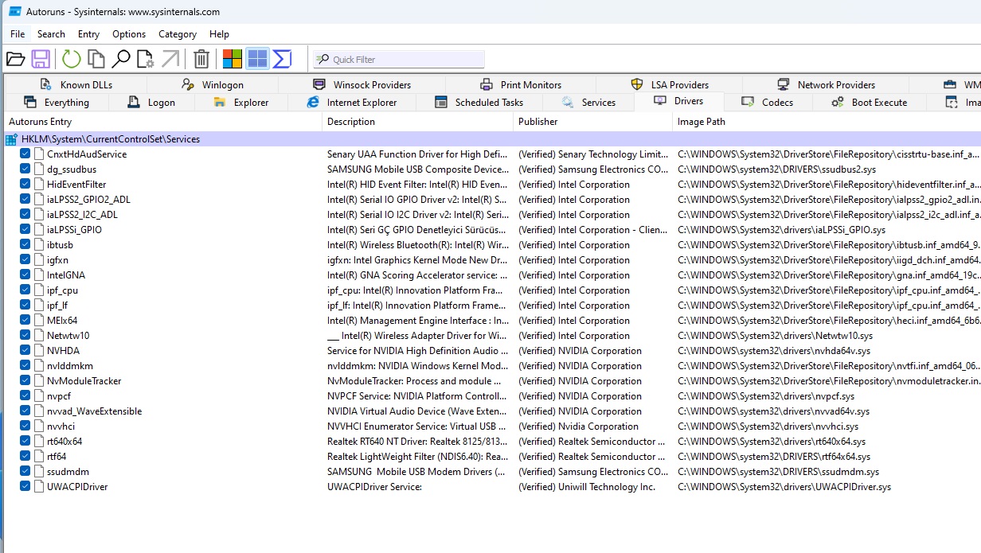The height and width of the screenshot is (553, 981).
Task: Click the file properties search toolbar icon
Action: (x=146, y=59)
